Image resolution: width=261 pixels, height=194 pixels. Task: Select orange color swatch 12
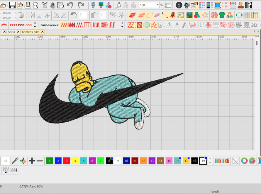click(143, 161)
